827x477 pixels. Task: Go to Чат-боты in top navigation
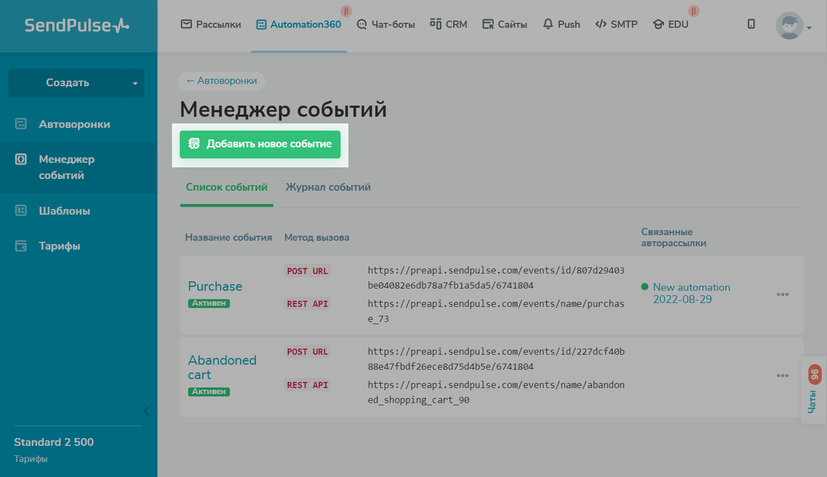[x=386, y=24]
